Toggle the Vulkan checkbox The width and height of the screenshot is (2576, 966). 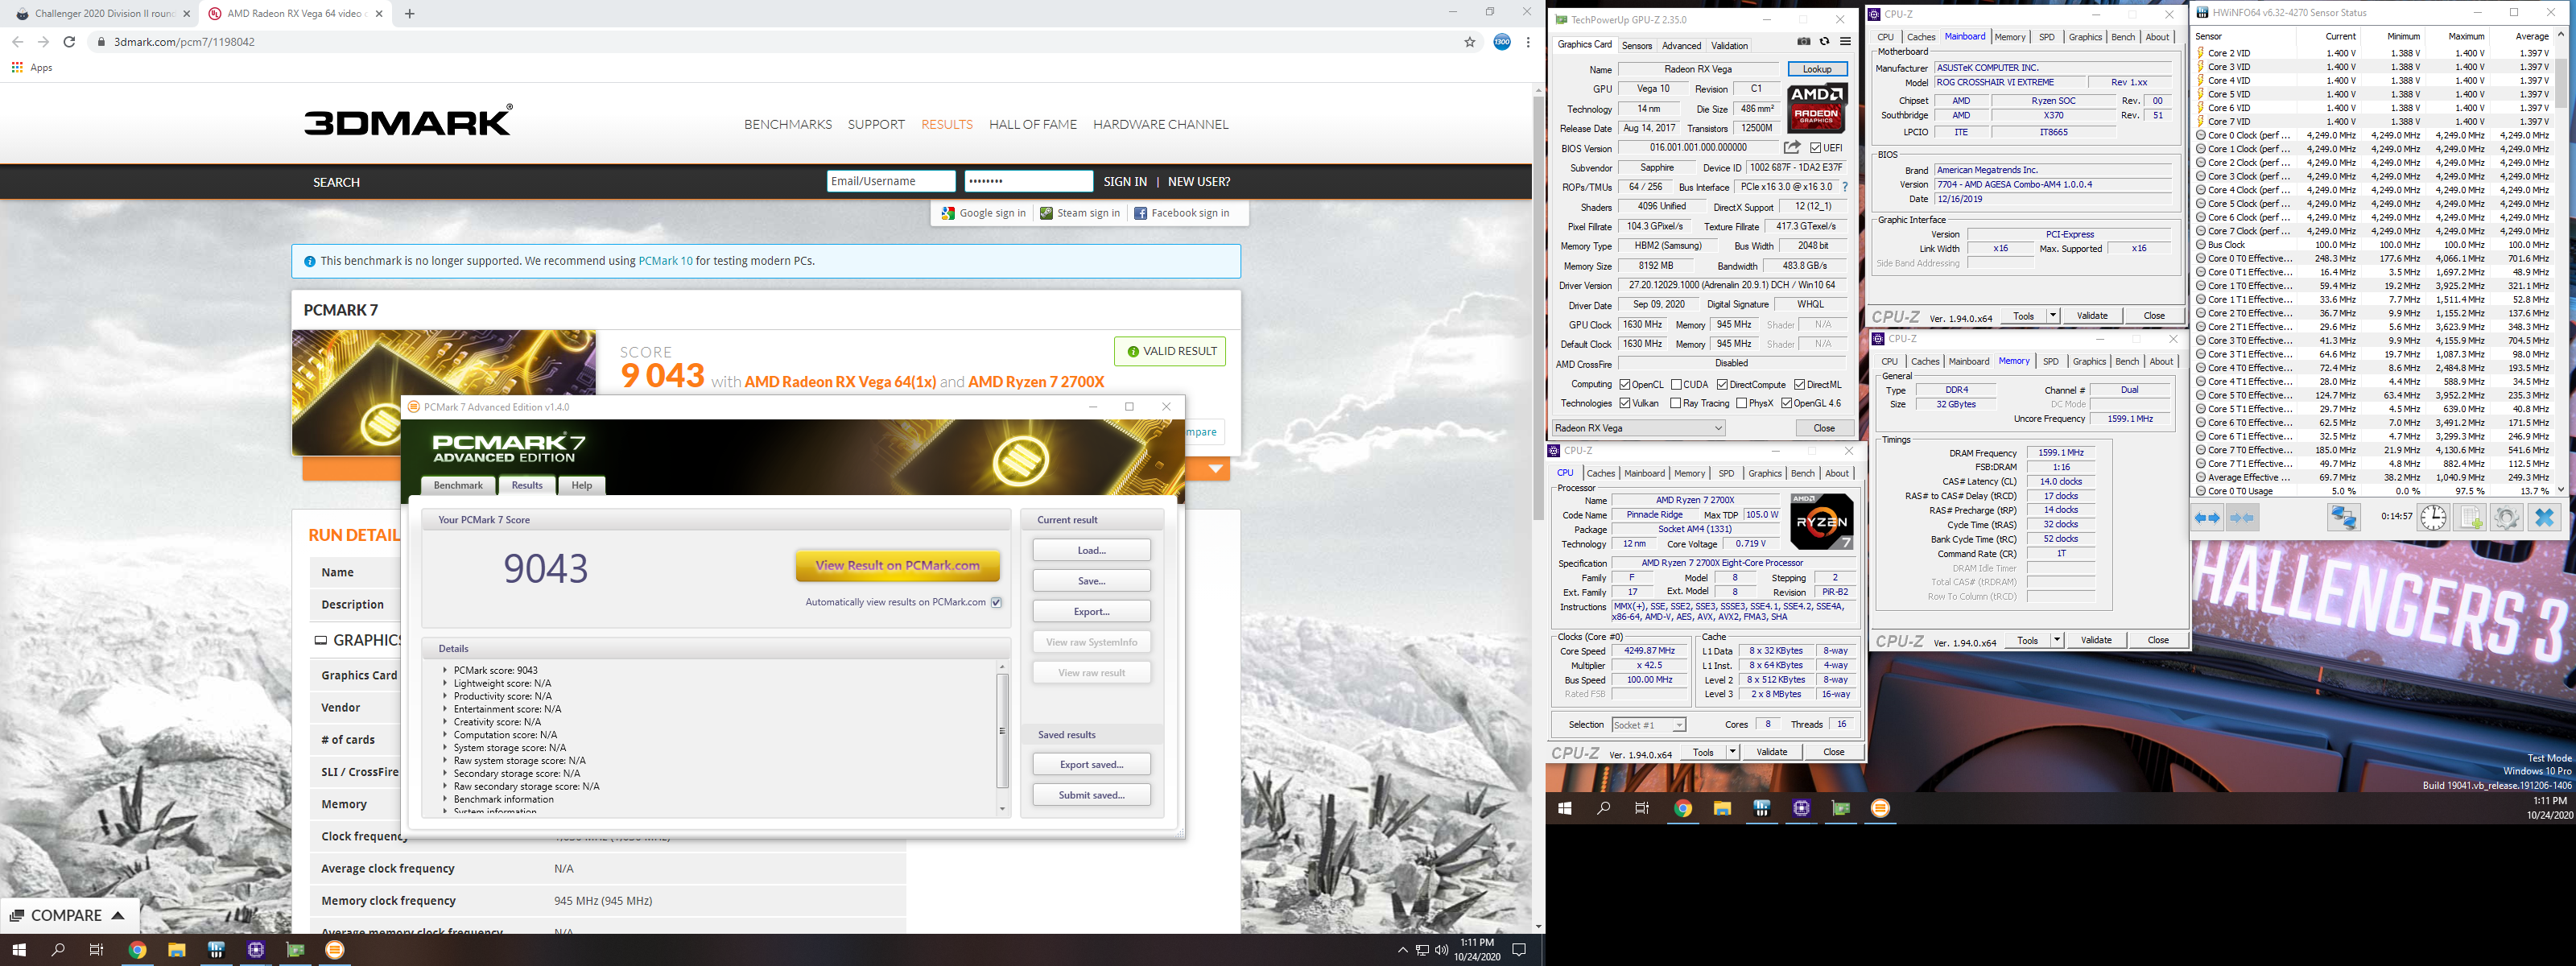tap(1625, 404)
